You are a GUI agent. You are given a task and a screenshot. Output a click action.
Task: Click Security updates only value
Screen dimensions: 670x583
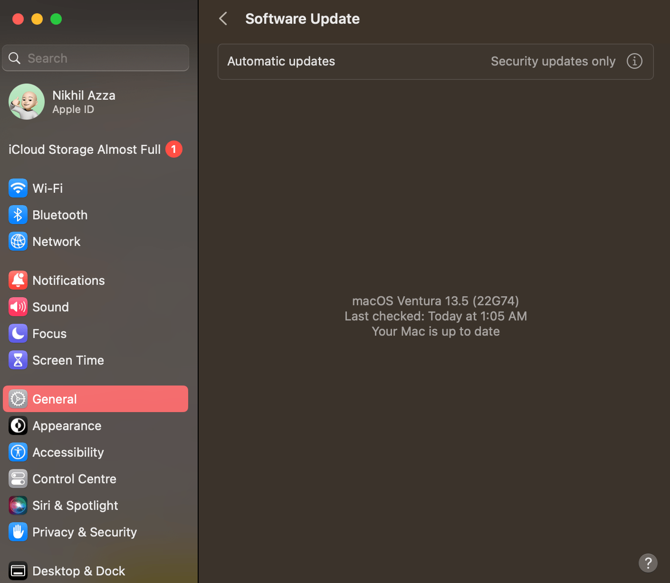coord(553,61)
